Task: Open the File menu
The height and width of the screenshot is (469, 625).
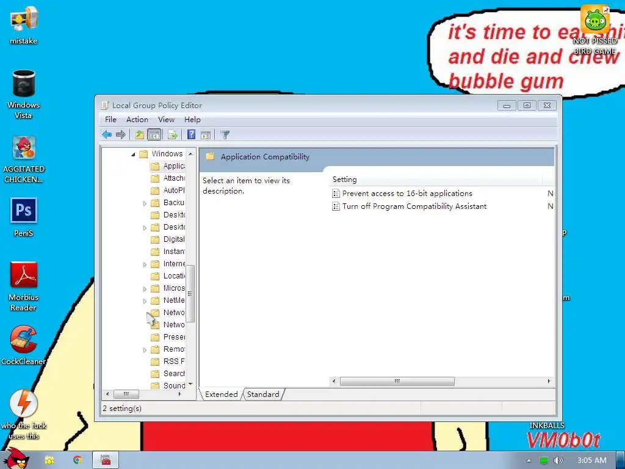Action: (x=110, y=120)
